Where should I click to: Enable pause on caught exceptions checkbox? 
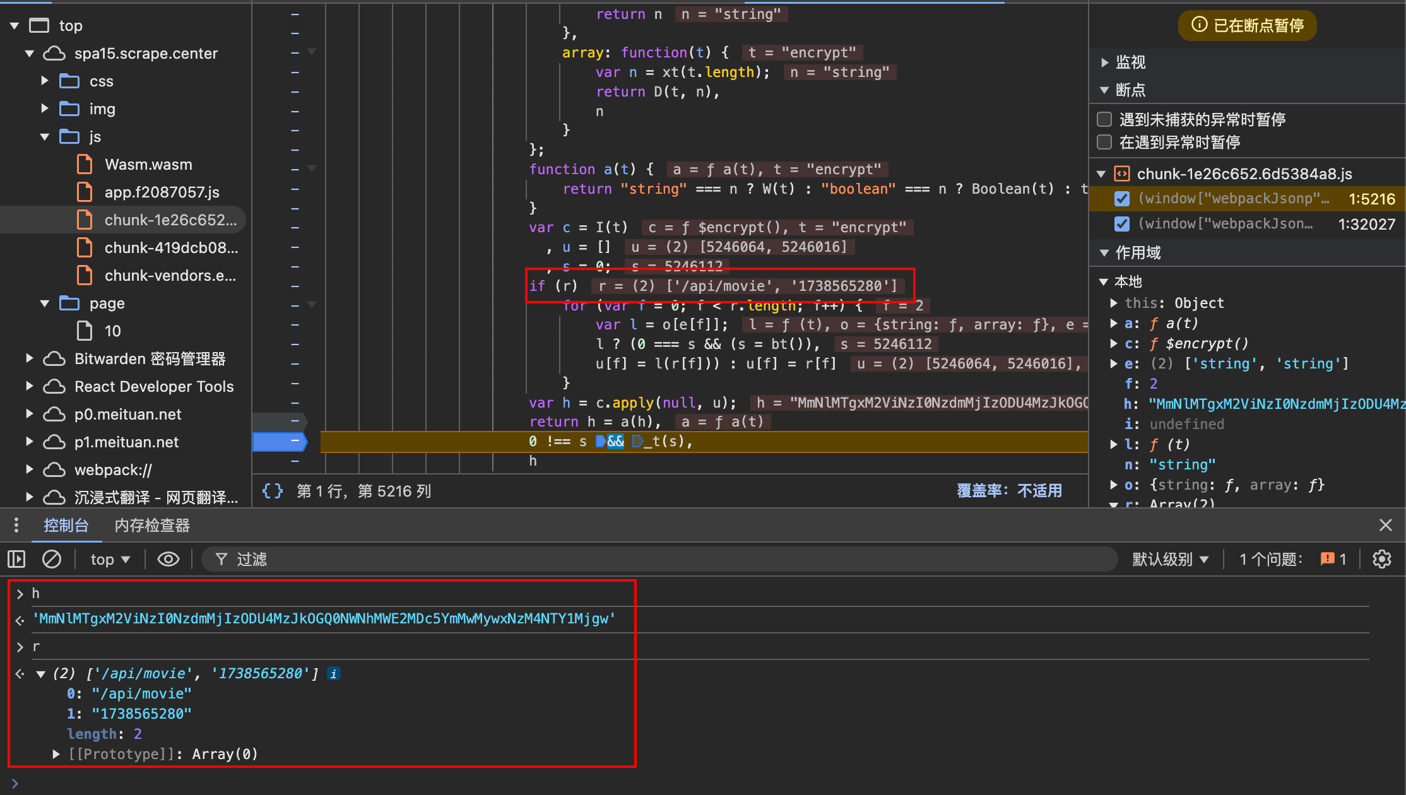1104,142
